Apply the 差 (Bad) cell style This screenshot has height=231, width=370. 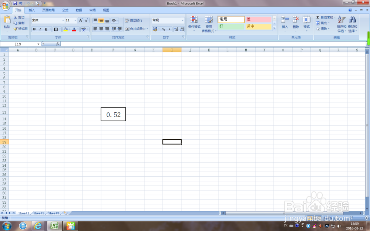[258, 19]
